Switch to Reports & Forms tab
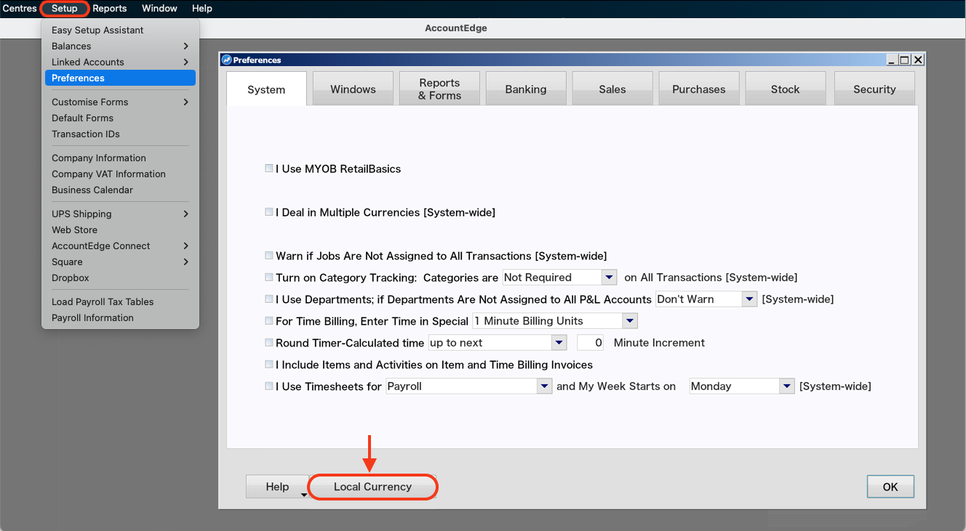 pos(439,89)
